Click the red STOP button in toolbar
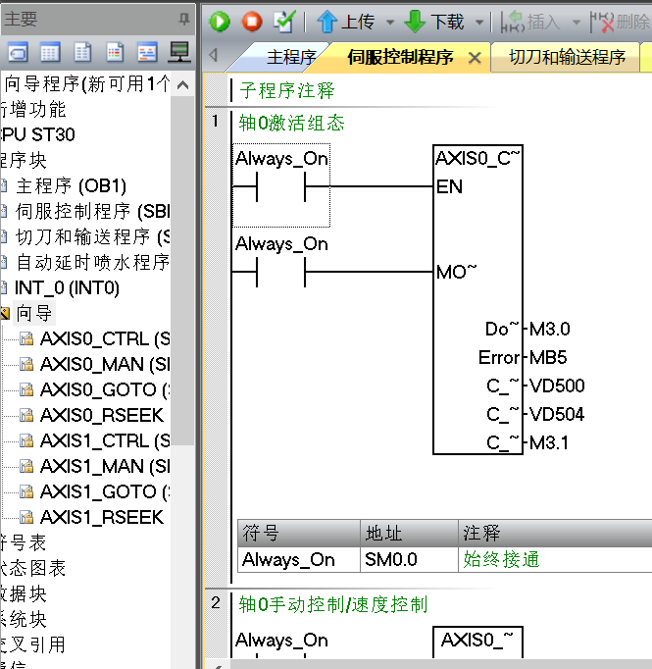 pyautogui.click(x=252, y=22)
